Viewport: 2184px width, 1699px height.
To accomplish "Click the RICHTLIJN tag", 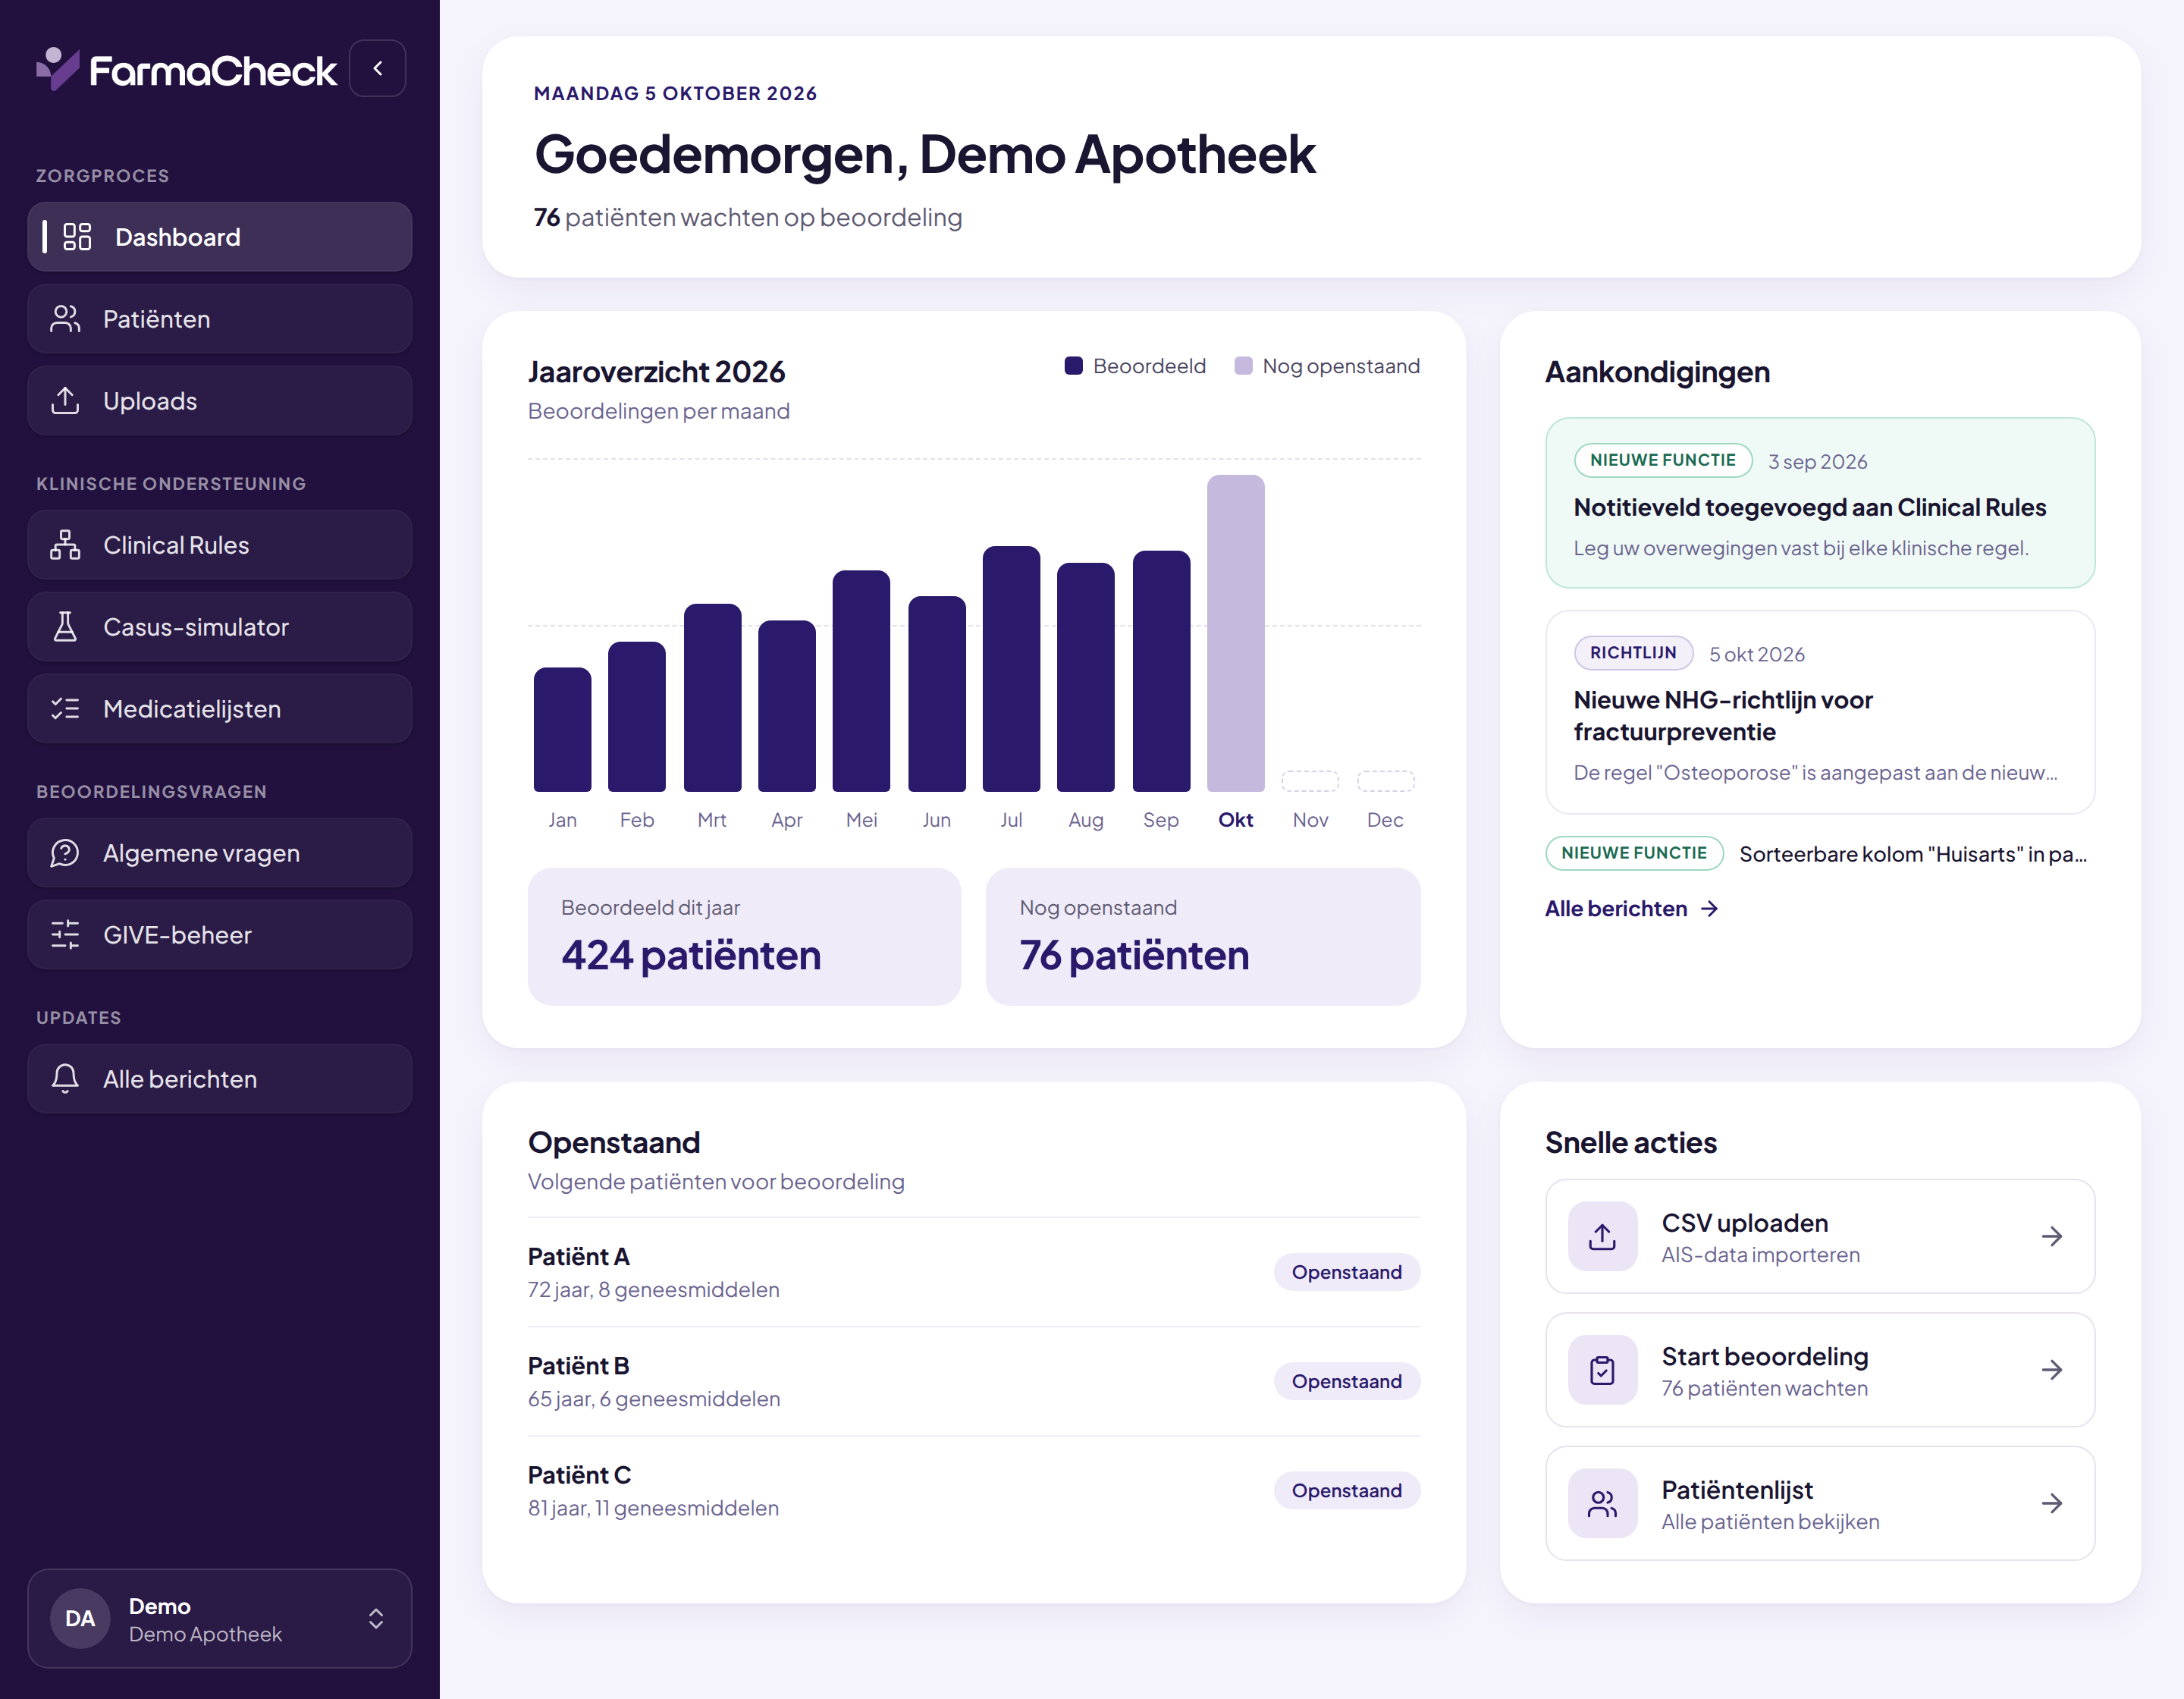I will point(1633,653).
